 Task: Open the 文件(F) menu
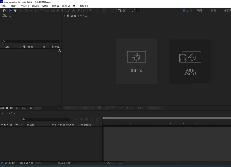4,6
